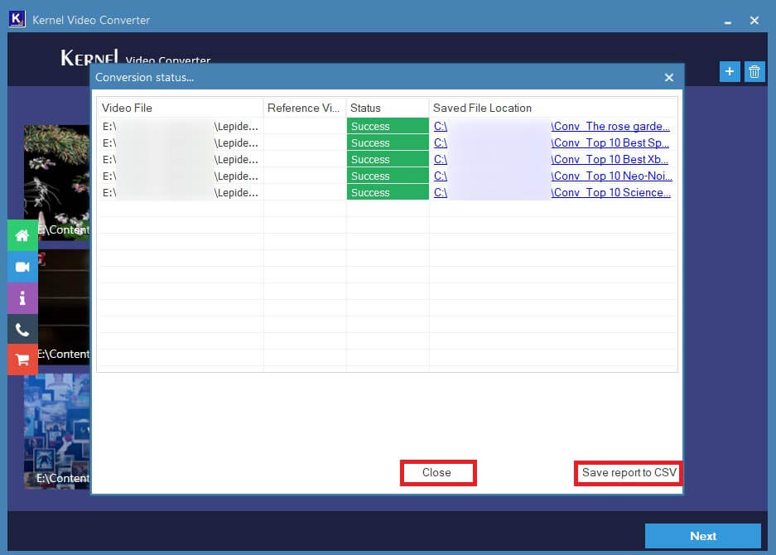This screenshot has height=555, width=776.
Task: Open the Kernel app logo icon
Action: click(x=17, y=19)
